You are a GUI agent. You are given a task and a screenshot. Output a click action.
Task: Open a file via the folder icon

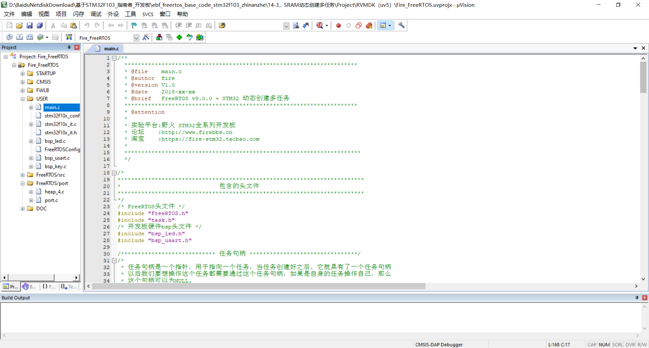(x=20, y=25)
